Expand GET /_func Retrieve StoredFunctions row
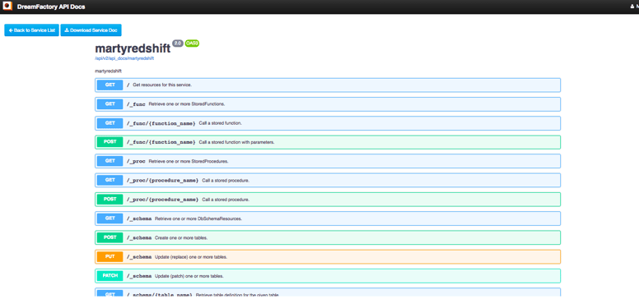Screen dimensions: 639x308 click(328, 104)
